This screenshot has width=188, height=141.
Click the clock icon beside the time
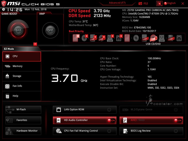[4, 9]
